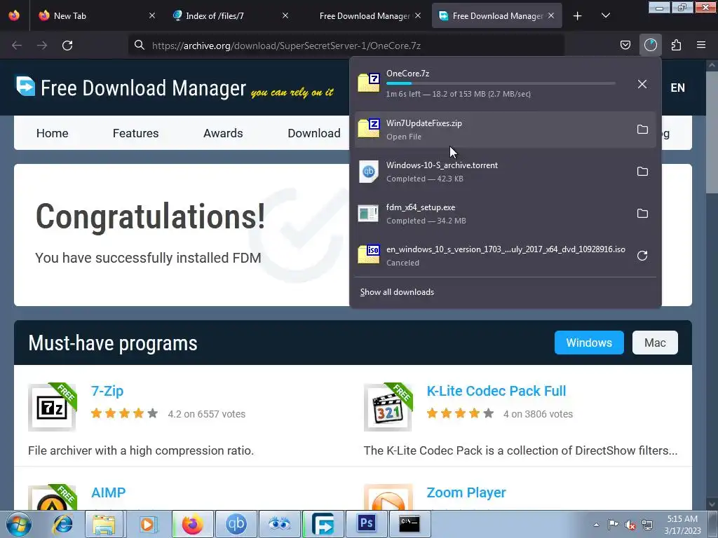Viewport: 718px width, 538px height.
Task: Open a new browser tab
Action: click(x=578, y=16)
